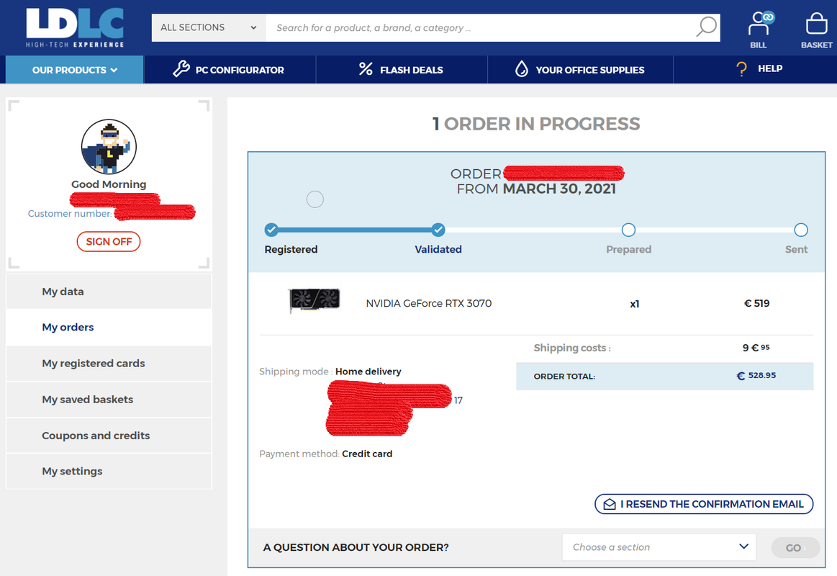837x576 pixels.
Task: Open the Choose a section dropdown
Action: point(659,546)
